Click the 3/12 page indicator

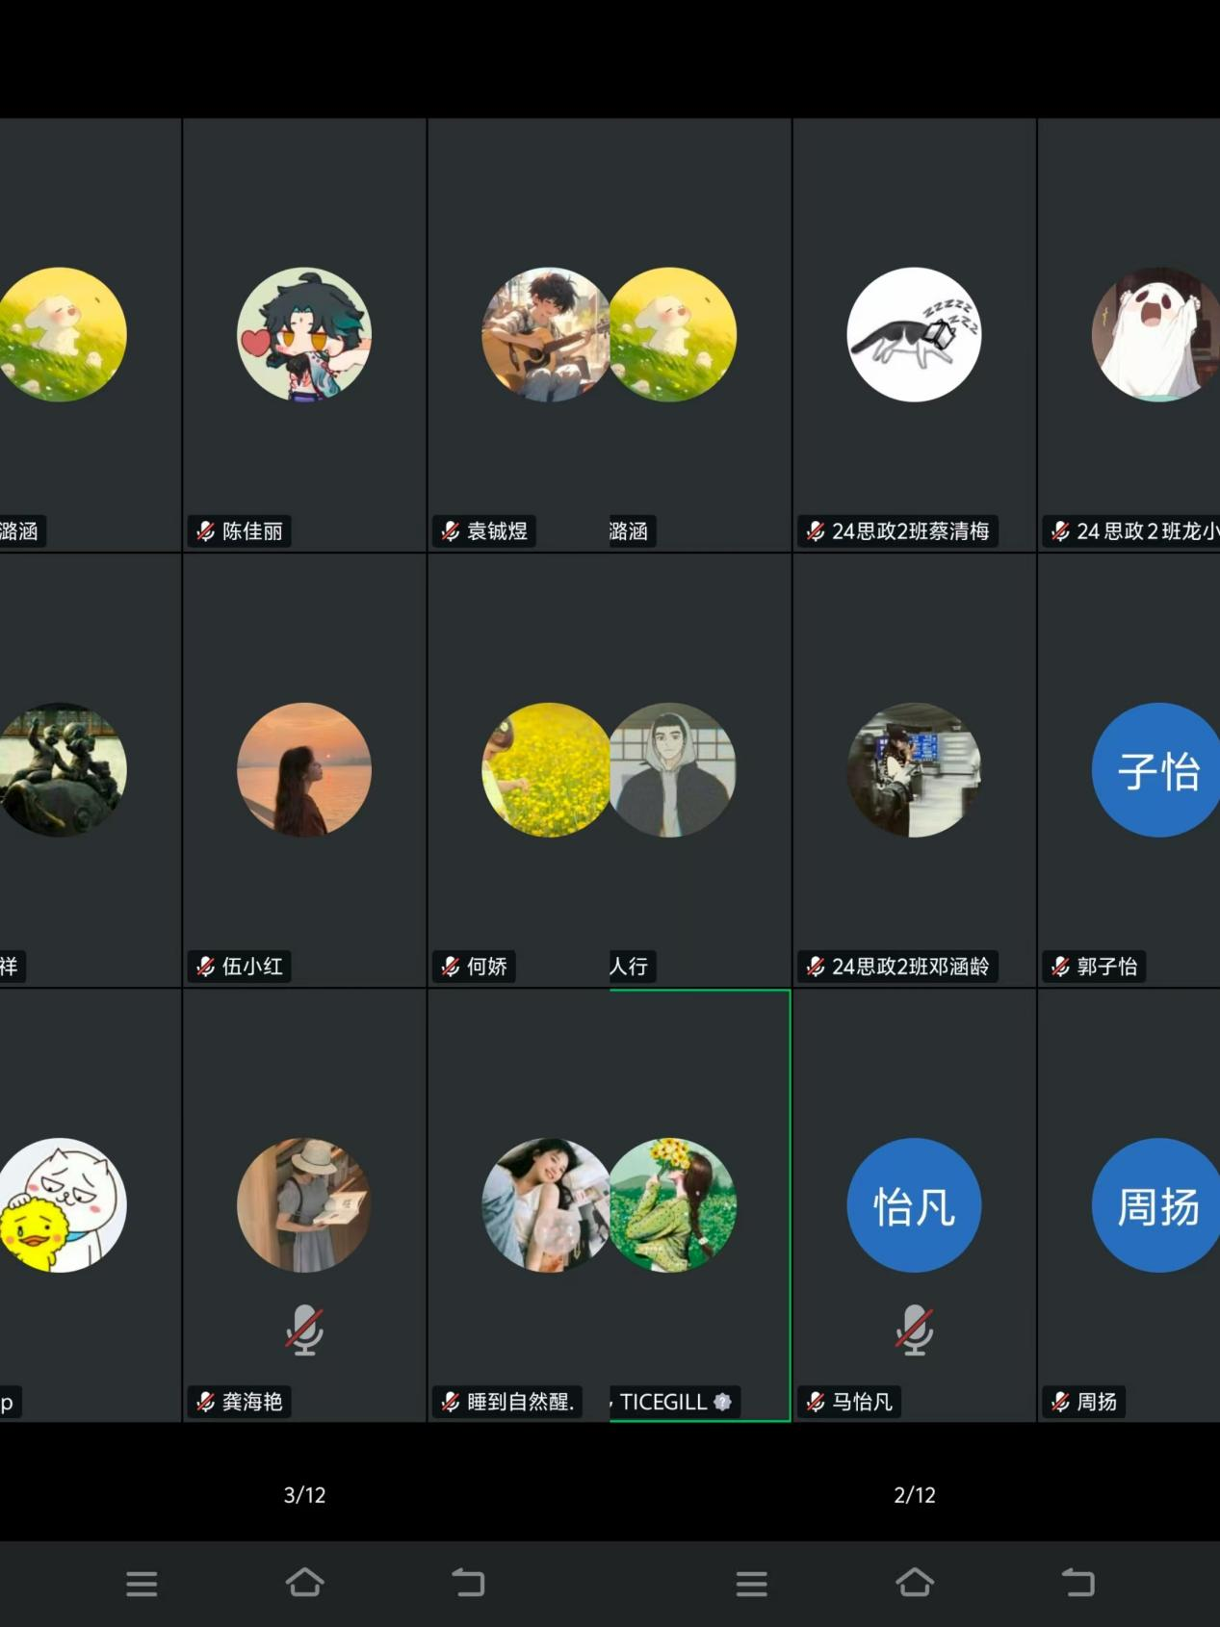304,1495
